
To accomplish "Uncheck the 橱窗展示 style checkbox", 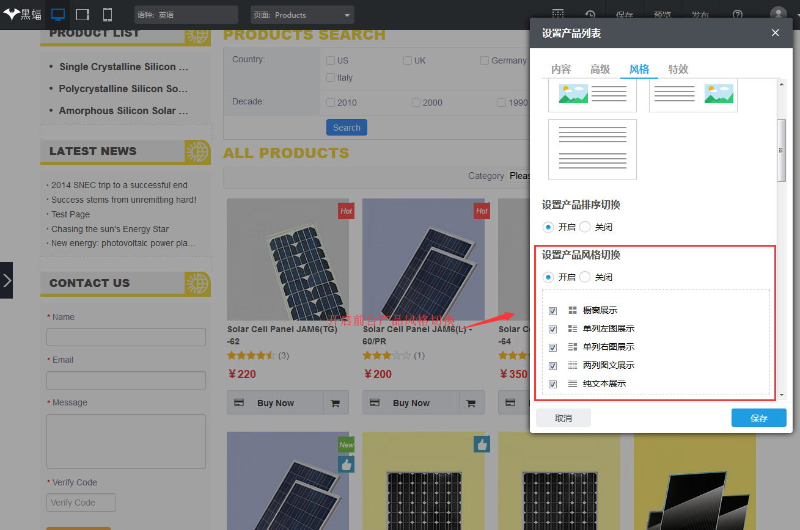I will click(x=553, y=311).
